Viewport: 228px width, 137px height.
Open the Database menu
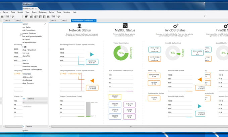pos(43,12)
